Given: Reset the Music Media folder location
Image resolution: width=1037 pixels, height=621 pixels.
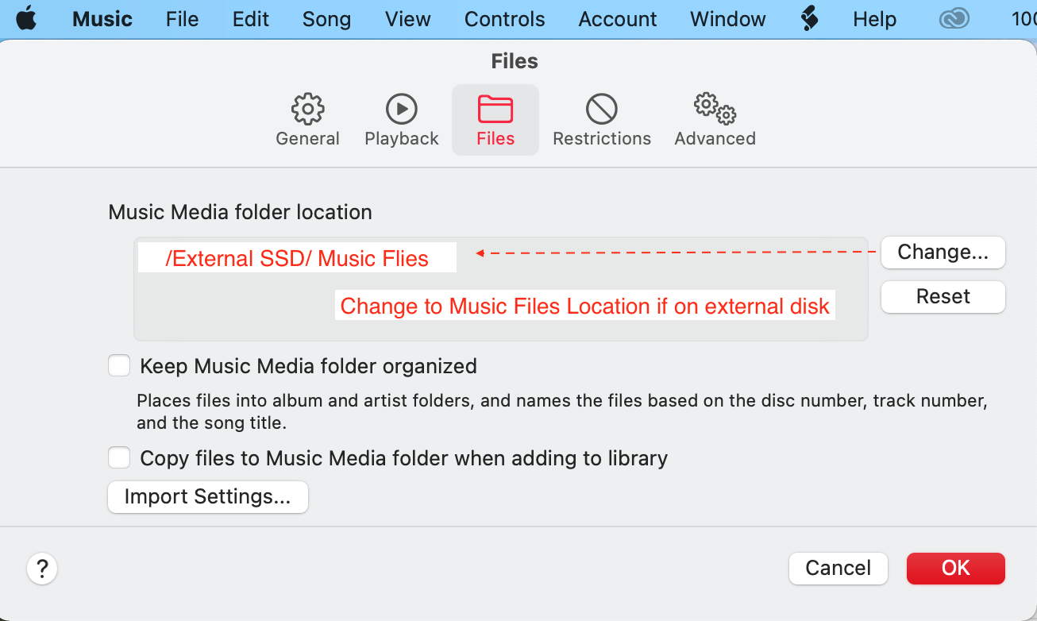Looking at the screenshot, I should point(943,297).
